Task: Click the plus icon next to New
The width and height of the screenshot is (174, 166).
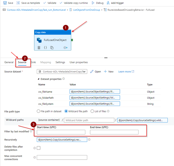Action: [x=105, y=71]
